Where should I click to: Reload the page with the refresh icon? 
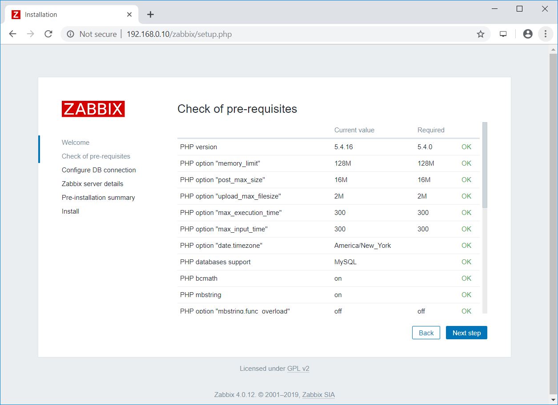[48, 34]
